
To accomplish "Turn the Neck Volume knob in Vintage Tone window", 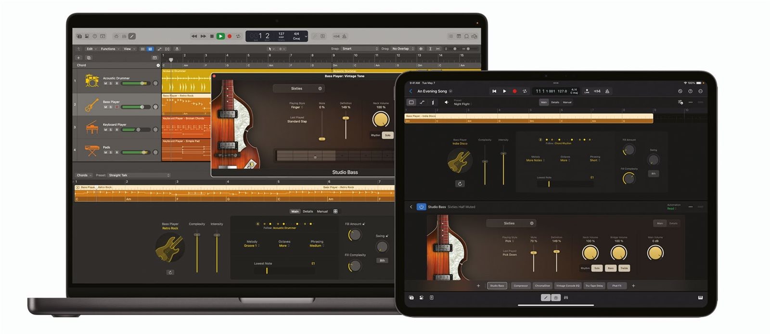I will [381, 119].
